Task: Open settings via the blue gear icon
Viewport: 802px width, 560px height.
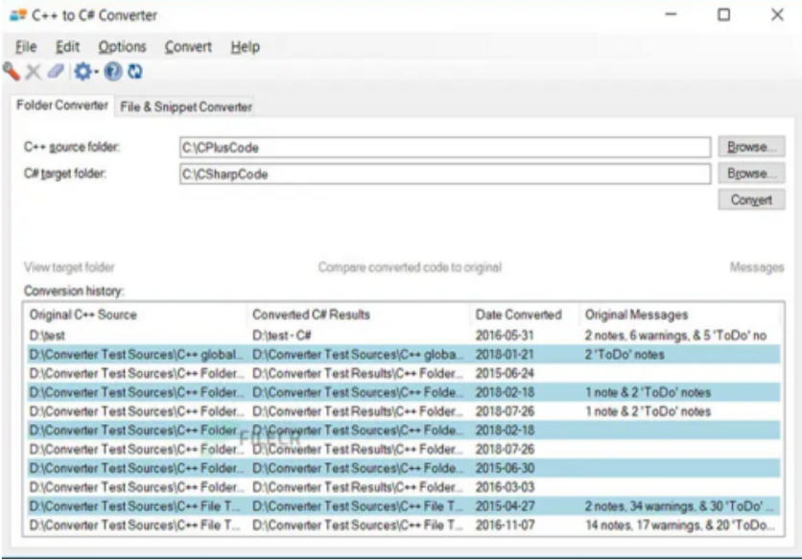Action: point(83,72)
